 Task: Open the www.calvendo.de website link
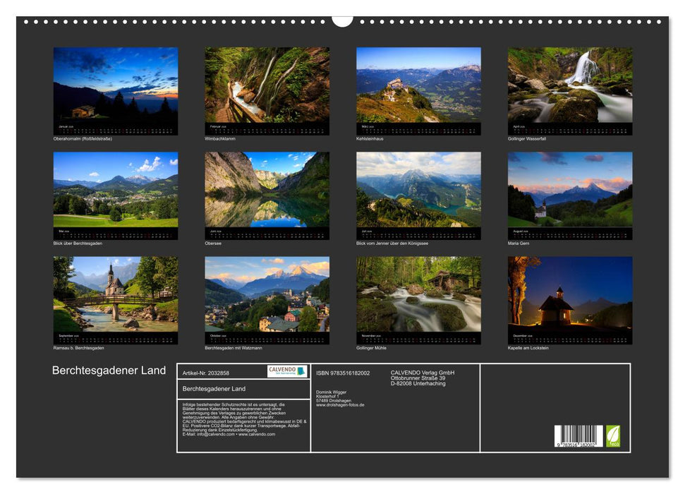click(256, 434)
